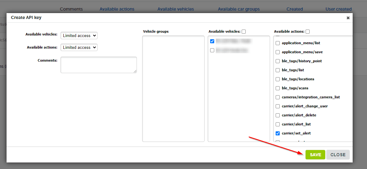Close the Create API key dialog with X
367x169 pixels.
[348, 18]
